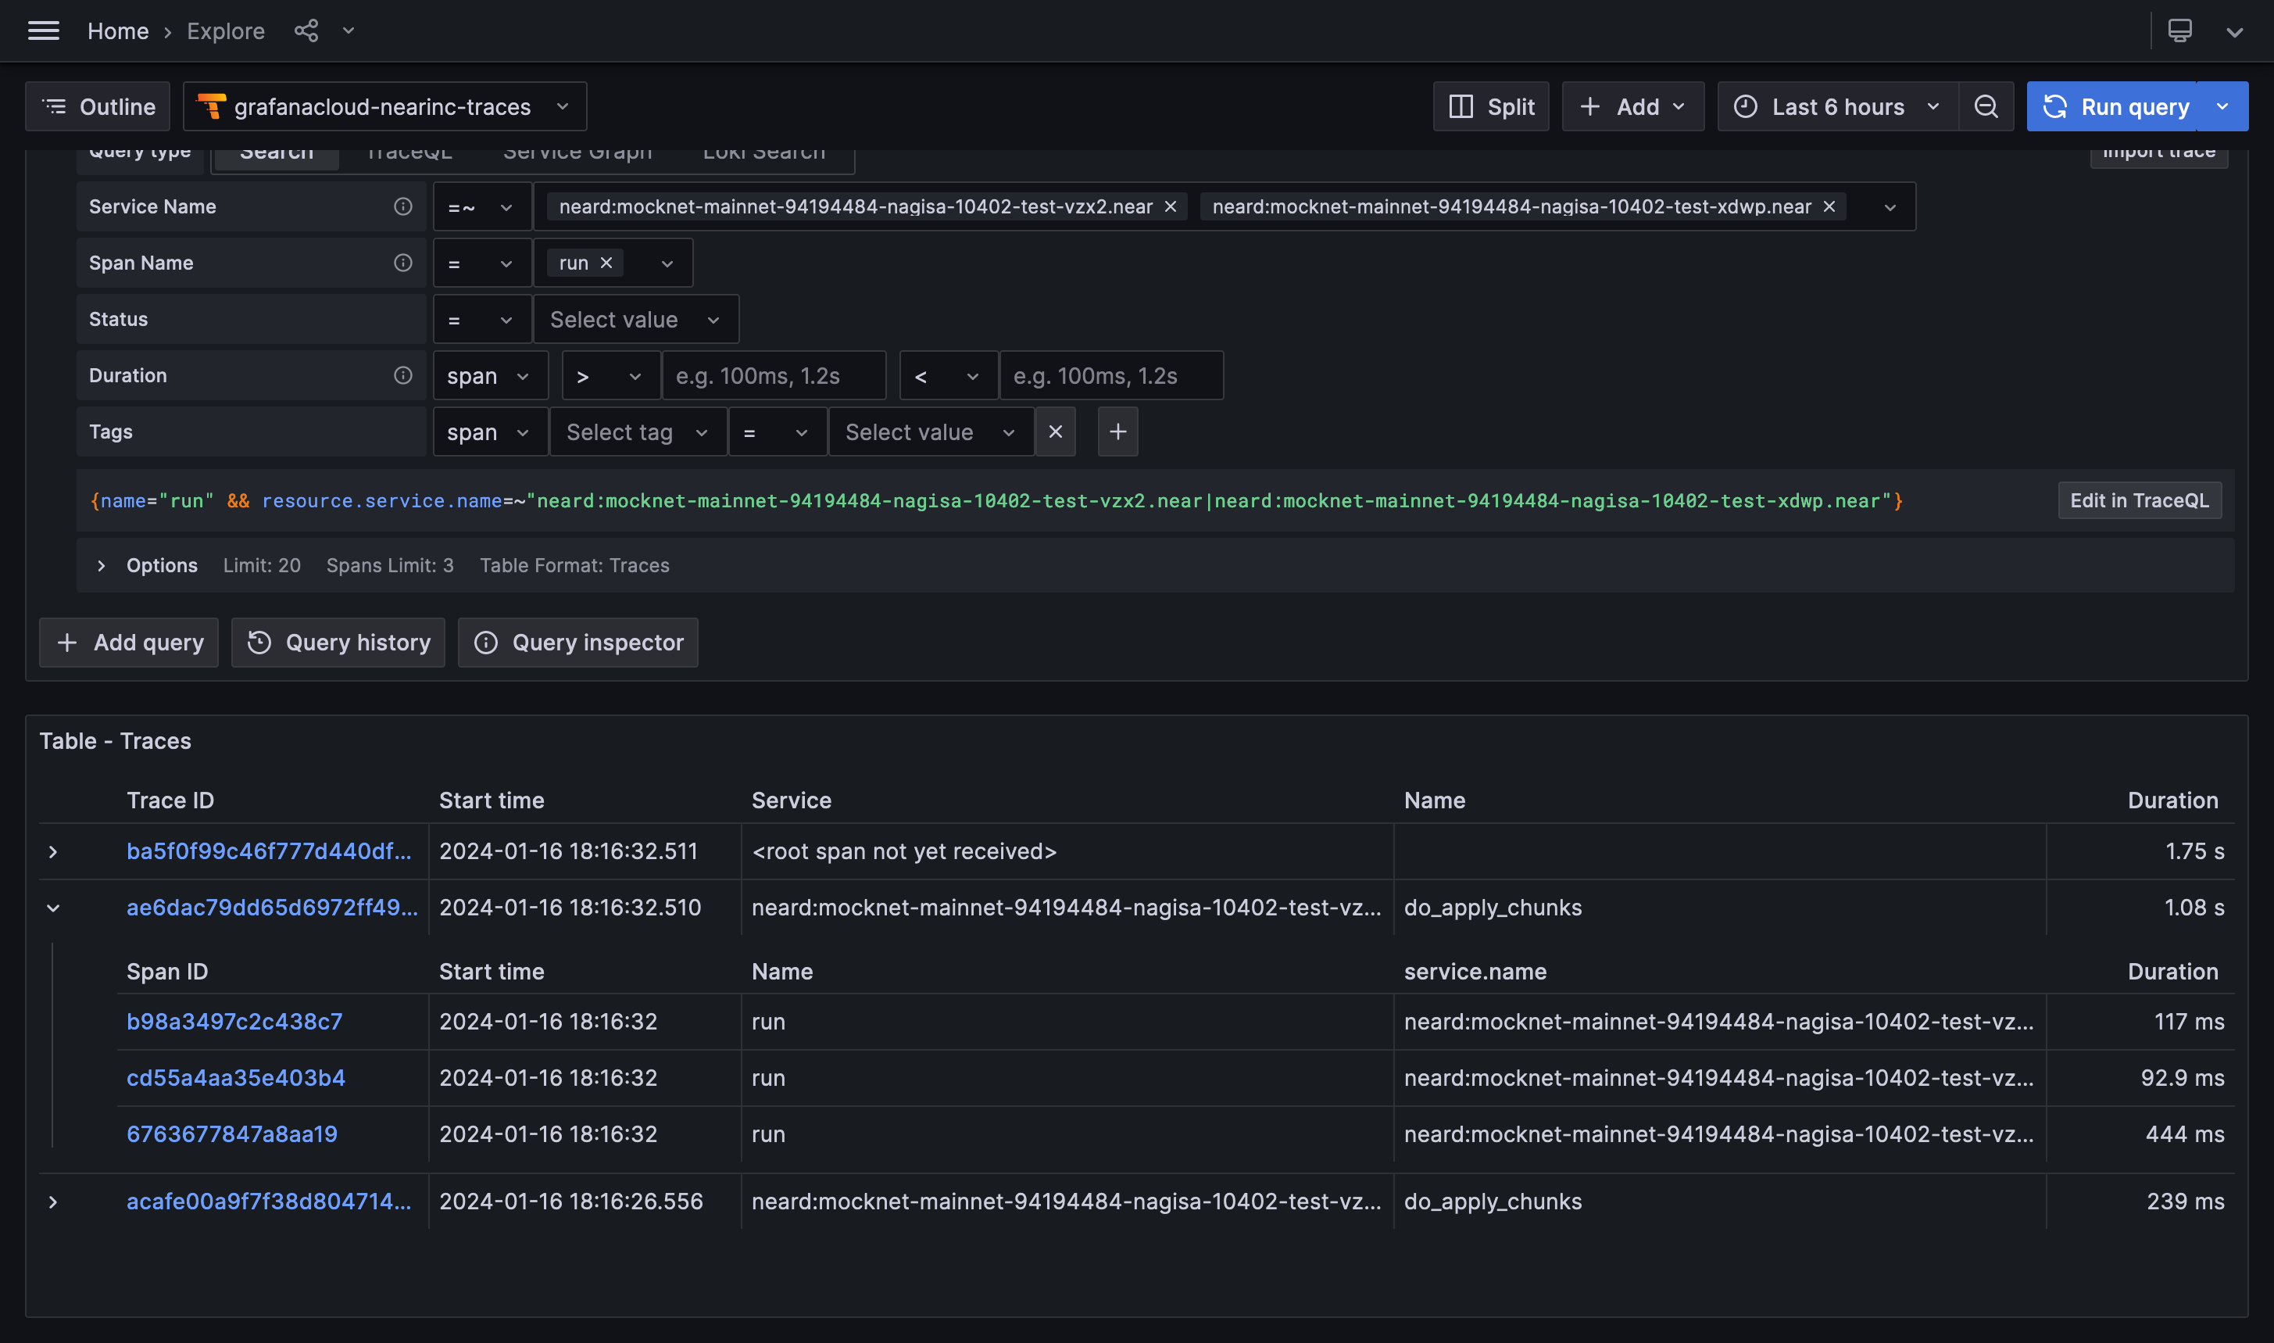
Task: Open the navigation hamburger menu
Action: coord(44,30)
